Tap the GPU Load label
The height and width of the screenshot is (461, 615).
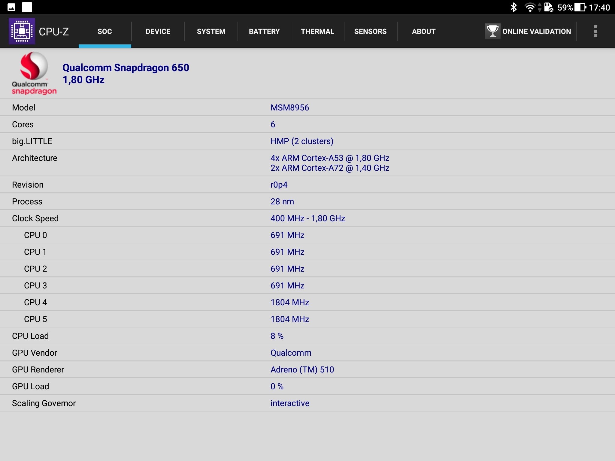pos(31,386)
